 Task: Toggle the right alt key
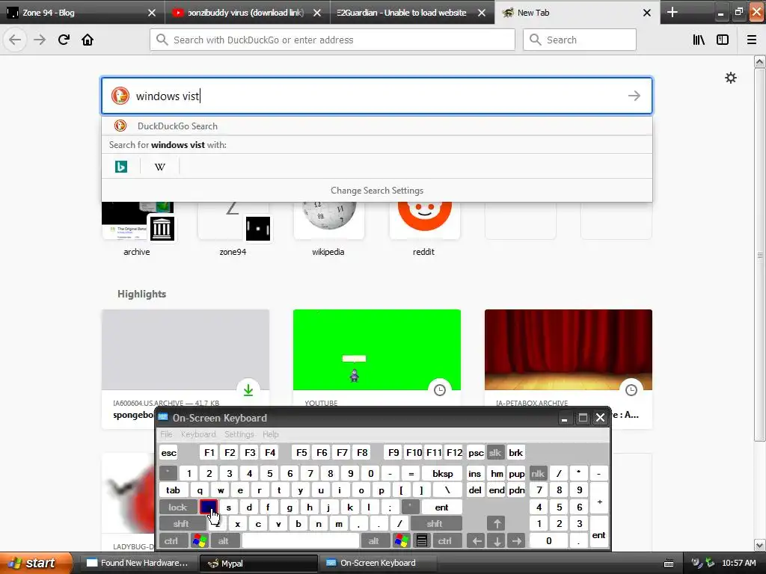coord(374,540)
